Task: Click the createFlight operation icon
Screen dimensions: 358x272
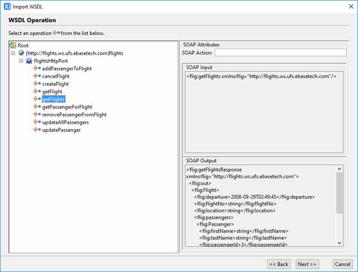Action: pyautogui.click(x=37, y=84)
